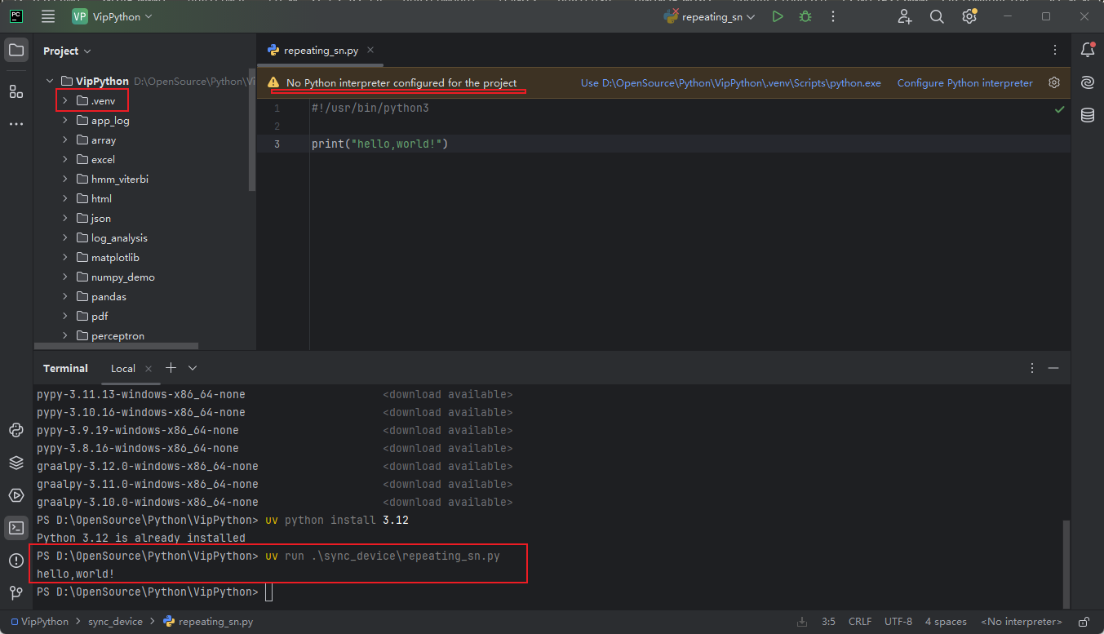Click CRLF line separator in status bar
The image size is (1104, 634).
860,622
